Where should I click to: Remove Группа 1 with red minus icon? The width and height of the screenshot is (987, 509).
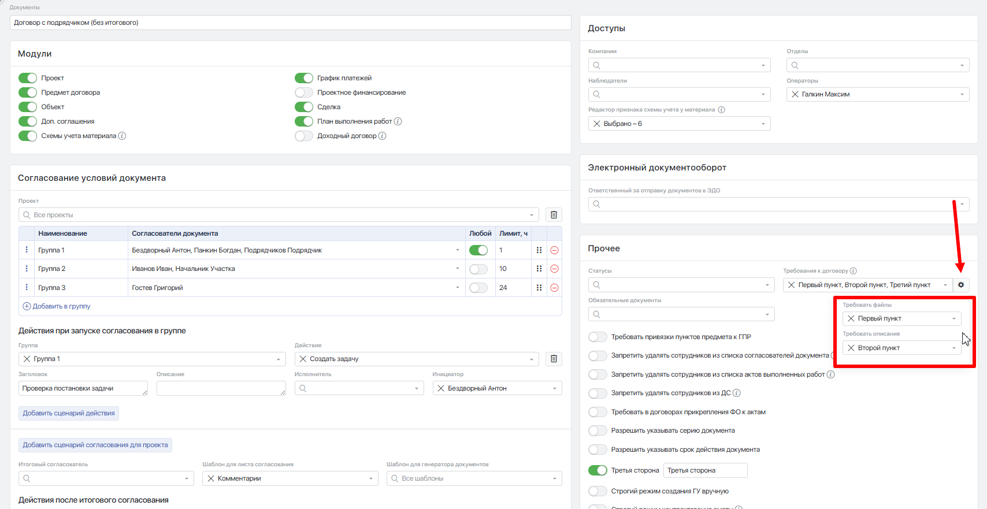pyautogui.click(x=554, y=250)
